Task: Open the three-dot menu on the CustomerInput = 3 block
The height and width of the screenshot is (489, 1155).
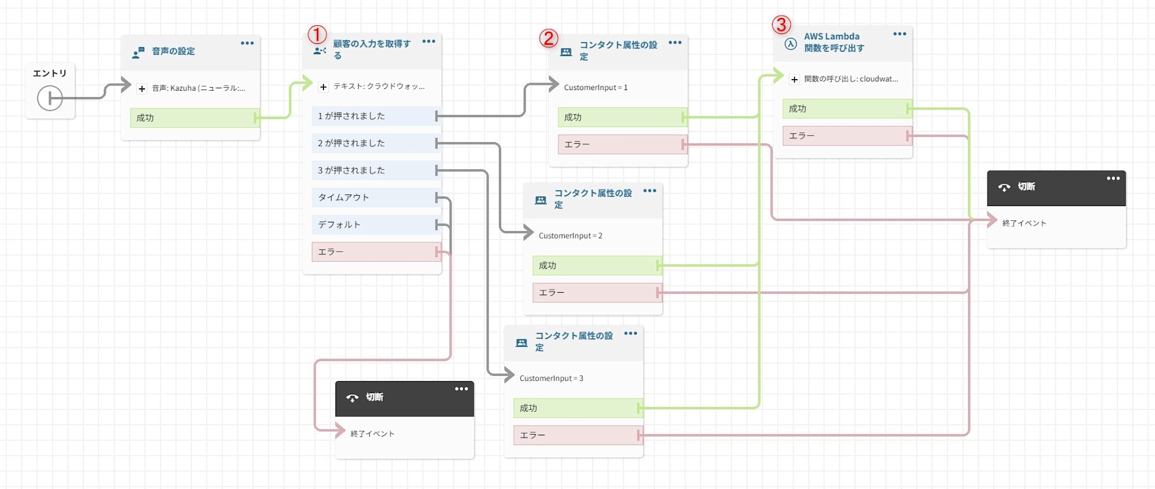Action: tap(631, 333)
